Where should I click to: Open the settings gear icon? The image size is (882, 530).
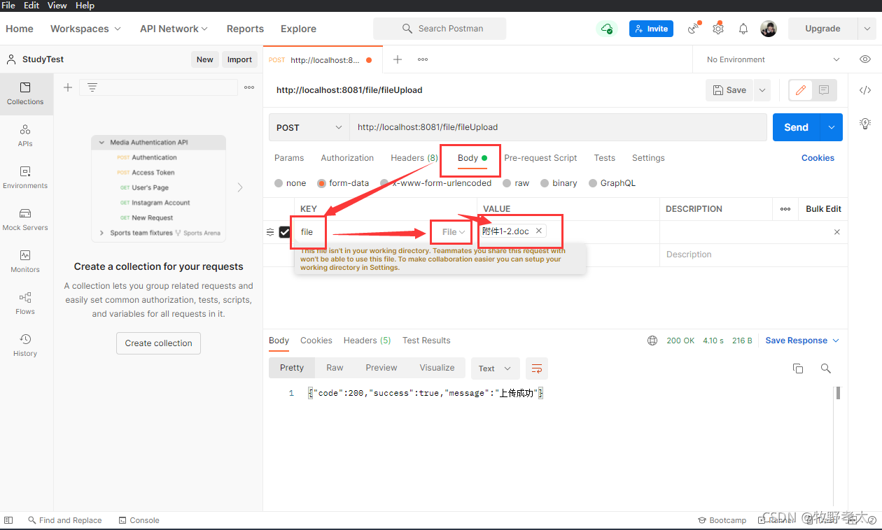pos(718,29)
